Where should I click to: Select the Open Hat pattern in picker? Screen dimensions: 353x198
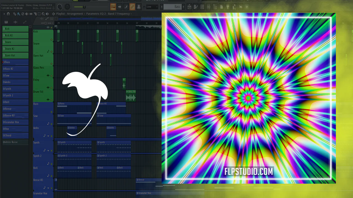point(15,55)
